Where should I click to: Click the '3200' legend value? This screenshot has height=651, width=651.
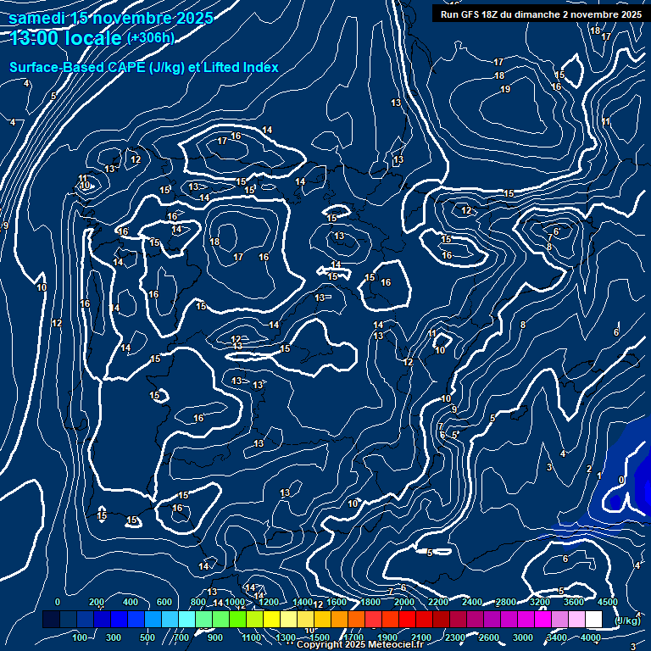540,602
